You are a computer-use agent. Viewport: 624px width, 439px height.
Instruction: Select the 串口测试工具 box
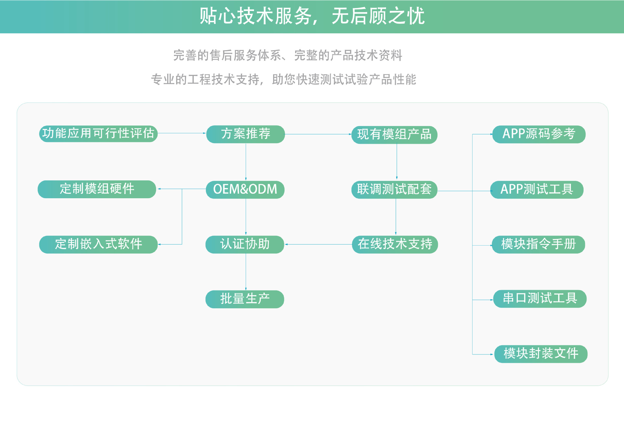[539, 299]
